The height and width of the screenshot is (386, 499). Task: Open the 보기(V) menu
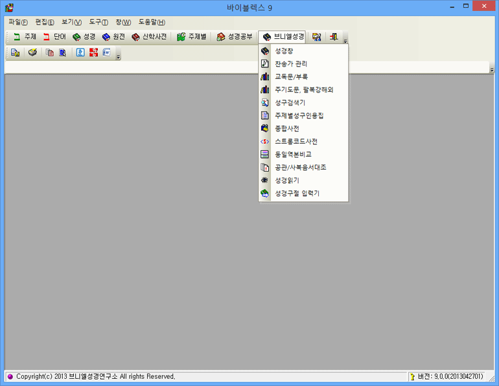point(71,22)
